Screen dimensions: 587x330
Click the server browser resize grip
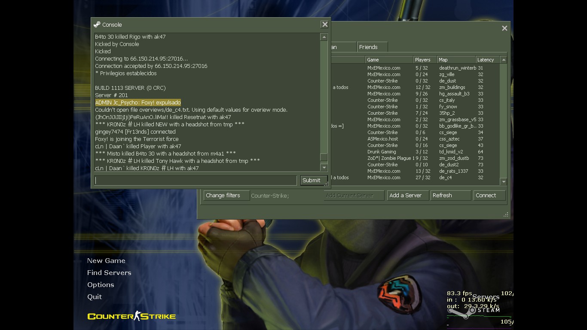click(506, 214)
